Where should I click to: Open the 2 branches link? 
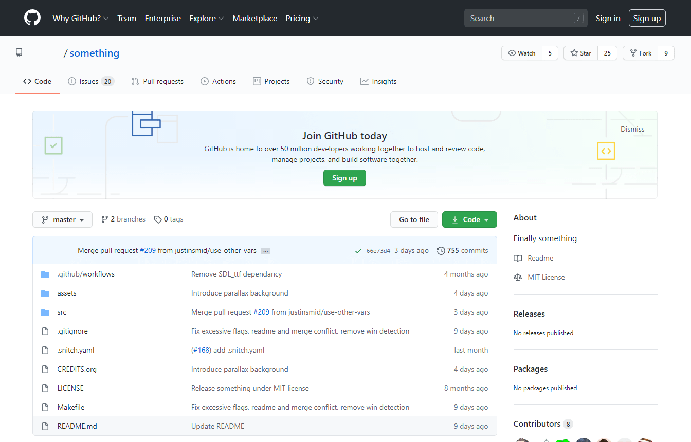pos(123,219)
